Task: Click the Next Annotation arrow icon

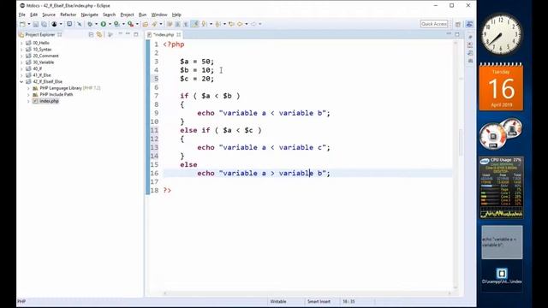Action: (204, 24)
